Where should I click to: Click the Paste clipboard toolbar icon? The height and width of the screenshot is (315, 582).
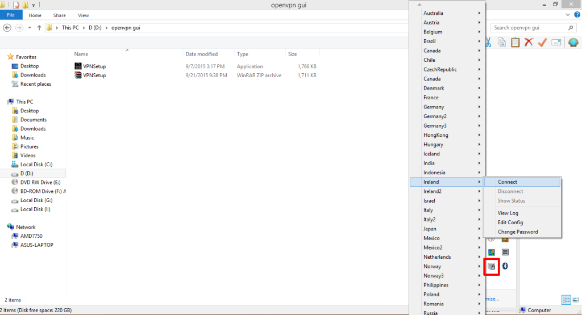pyautogui.click(x=515, y=42)
